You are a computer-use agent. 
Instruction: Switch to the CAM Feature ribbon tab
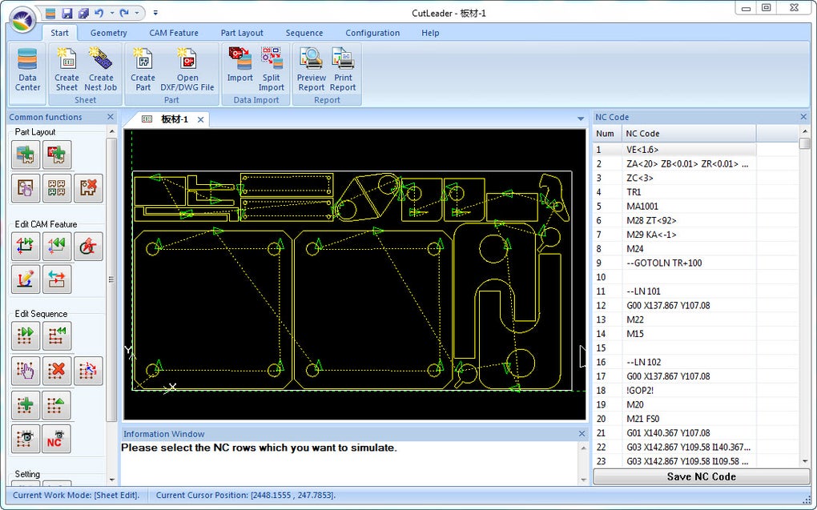174,33
